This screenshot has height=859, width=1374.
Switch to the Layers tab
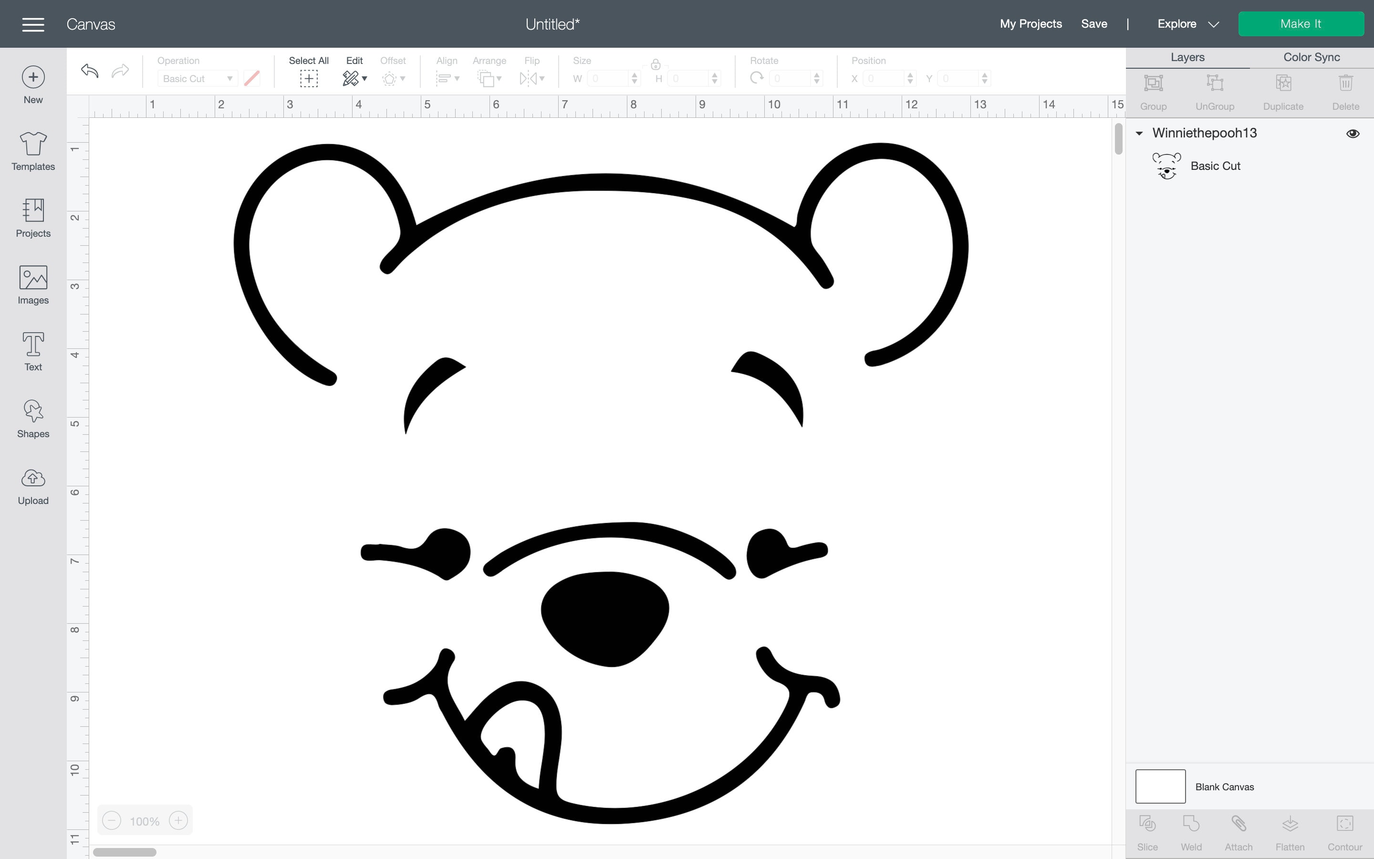click(x=1187, y=57)
